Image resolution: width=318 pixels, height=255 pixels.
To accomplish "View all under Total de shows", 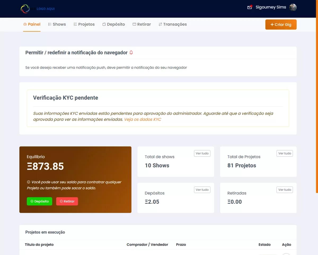I will [x=202, y=154].
